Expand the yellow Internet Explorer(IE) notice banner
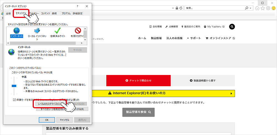The height and width of the screenshot is (135, 277). (x=163, y=93)
